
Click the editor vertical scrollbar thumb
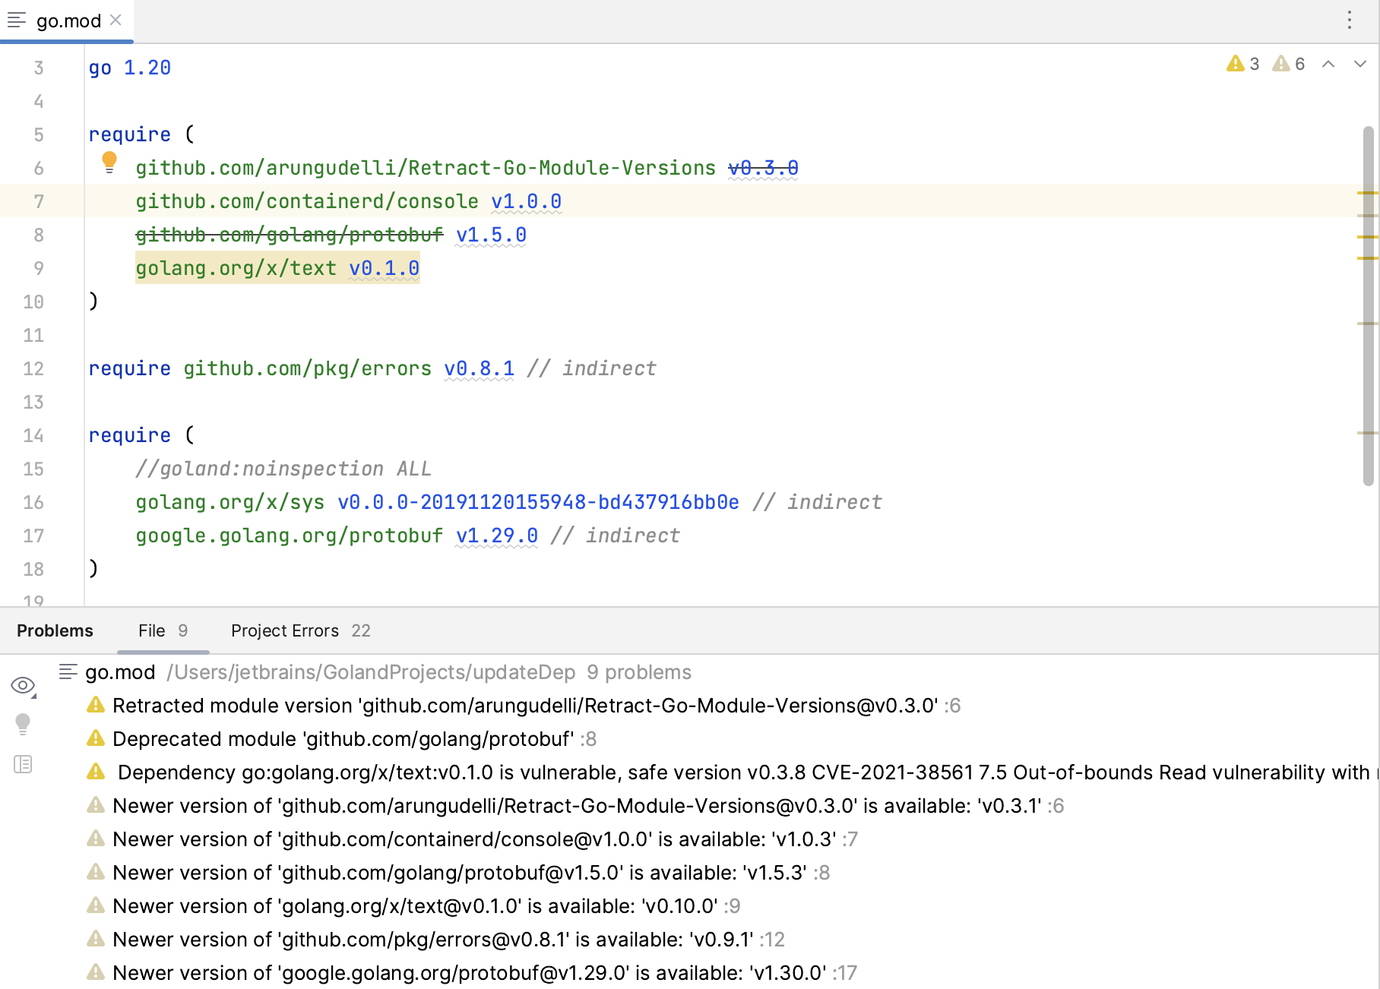coord(1369,305)
